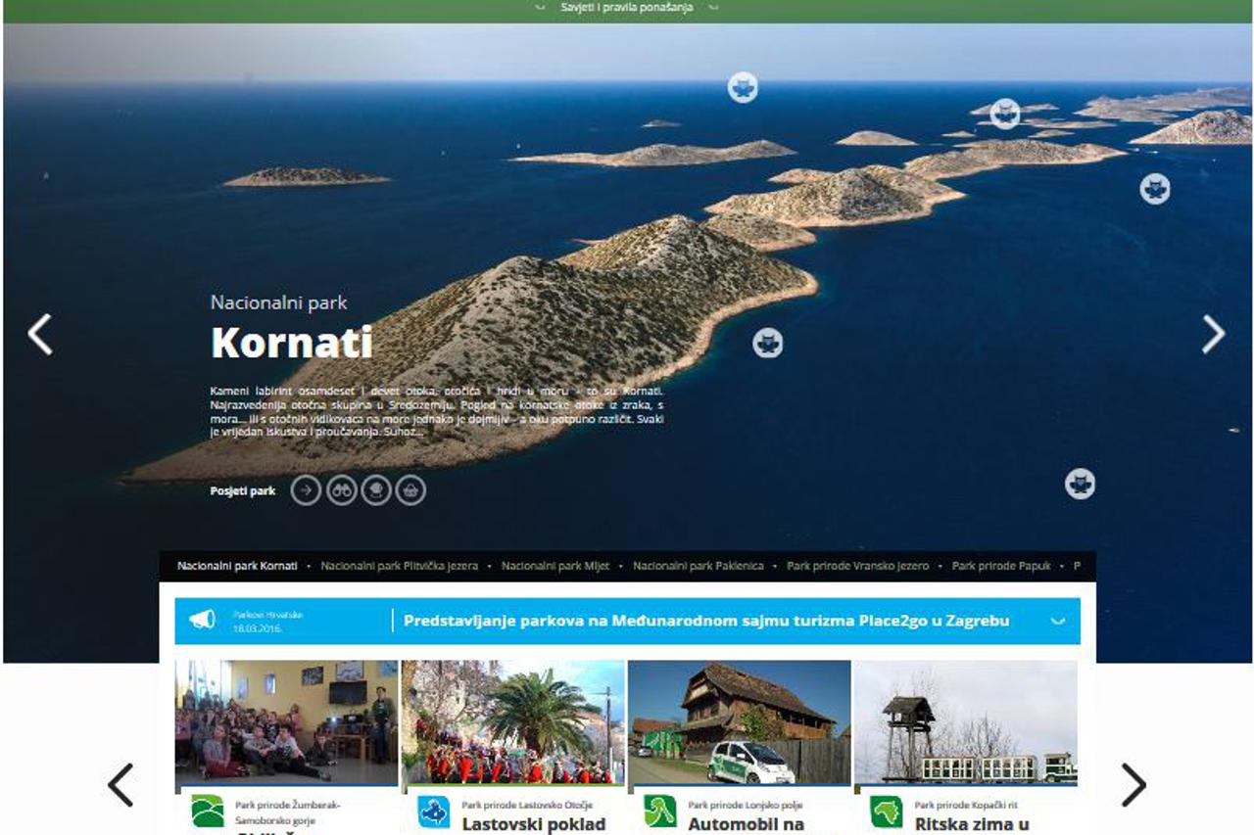
Task: Click the arrow icon next to Posjeti park
Action: coord(306,490)
